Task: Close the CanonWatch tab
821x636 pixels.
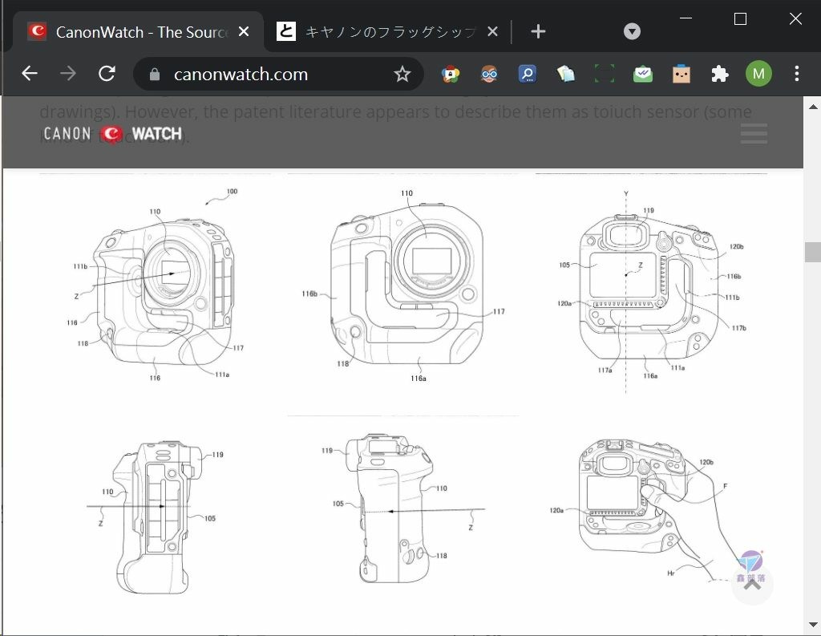Action: tap(244, 32)
